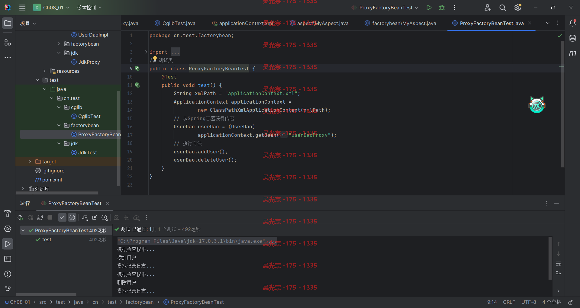Screen dimensions: 580x308
Task: Click UTF-8 encoding in status bar
Action: coord(529,302)
